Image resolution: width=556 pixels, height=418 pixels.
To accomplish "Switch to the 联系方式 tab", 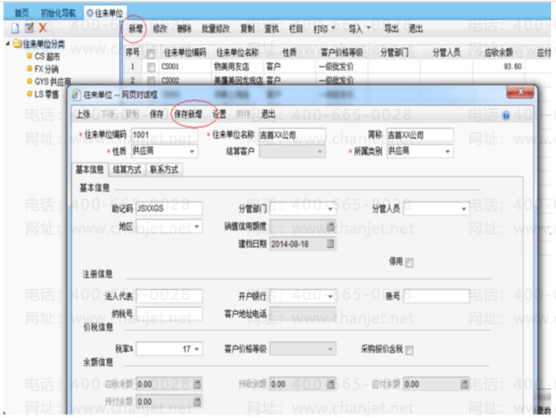I will tap(164, 170).
